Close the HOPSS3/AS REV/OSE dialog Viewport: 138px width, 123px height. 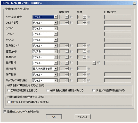coord(134,3)
